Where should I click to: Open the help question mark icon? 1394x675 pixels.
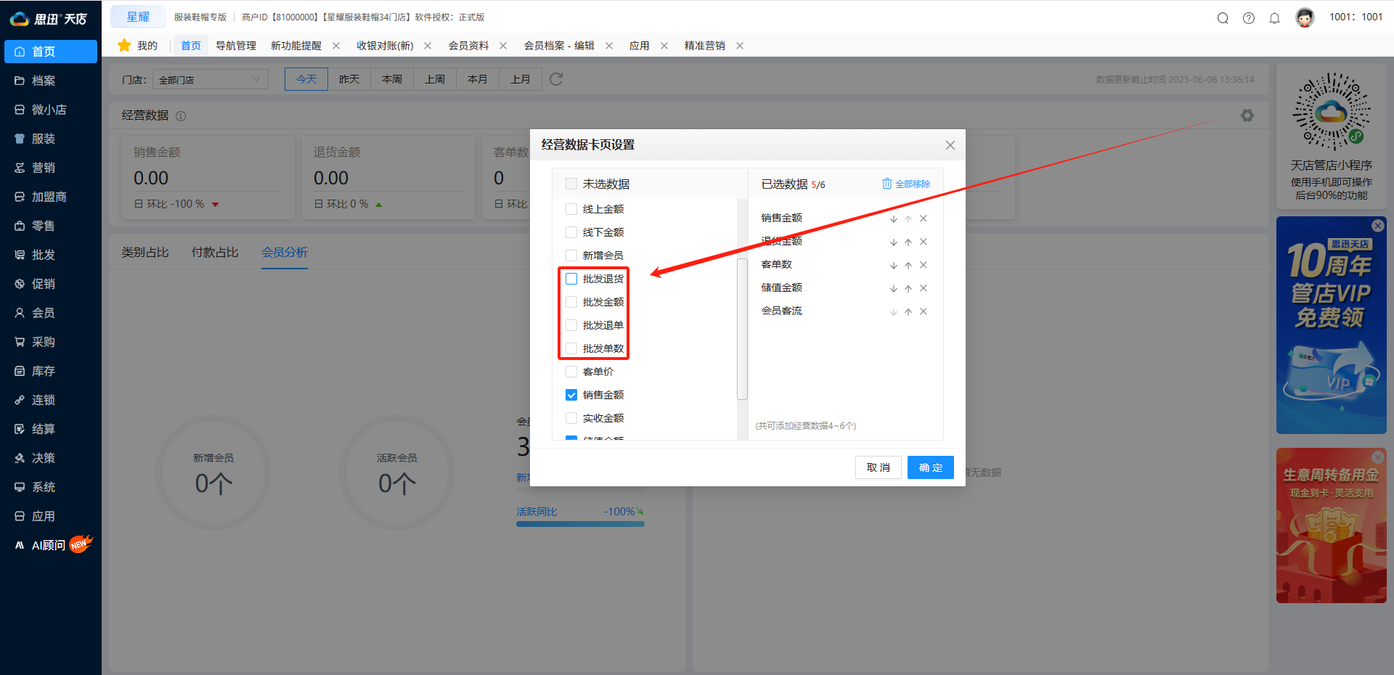1249,18
